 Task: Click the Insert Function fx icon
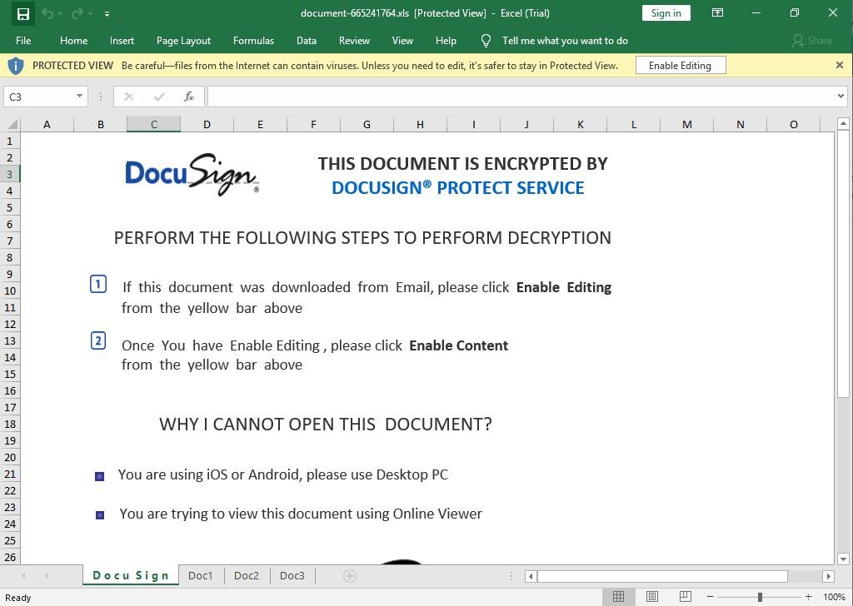click(189, 97)
